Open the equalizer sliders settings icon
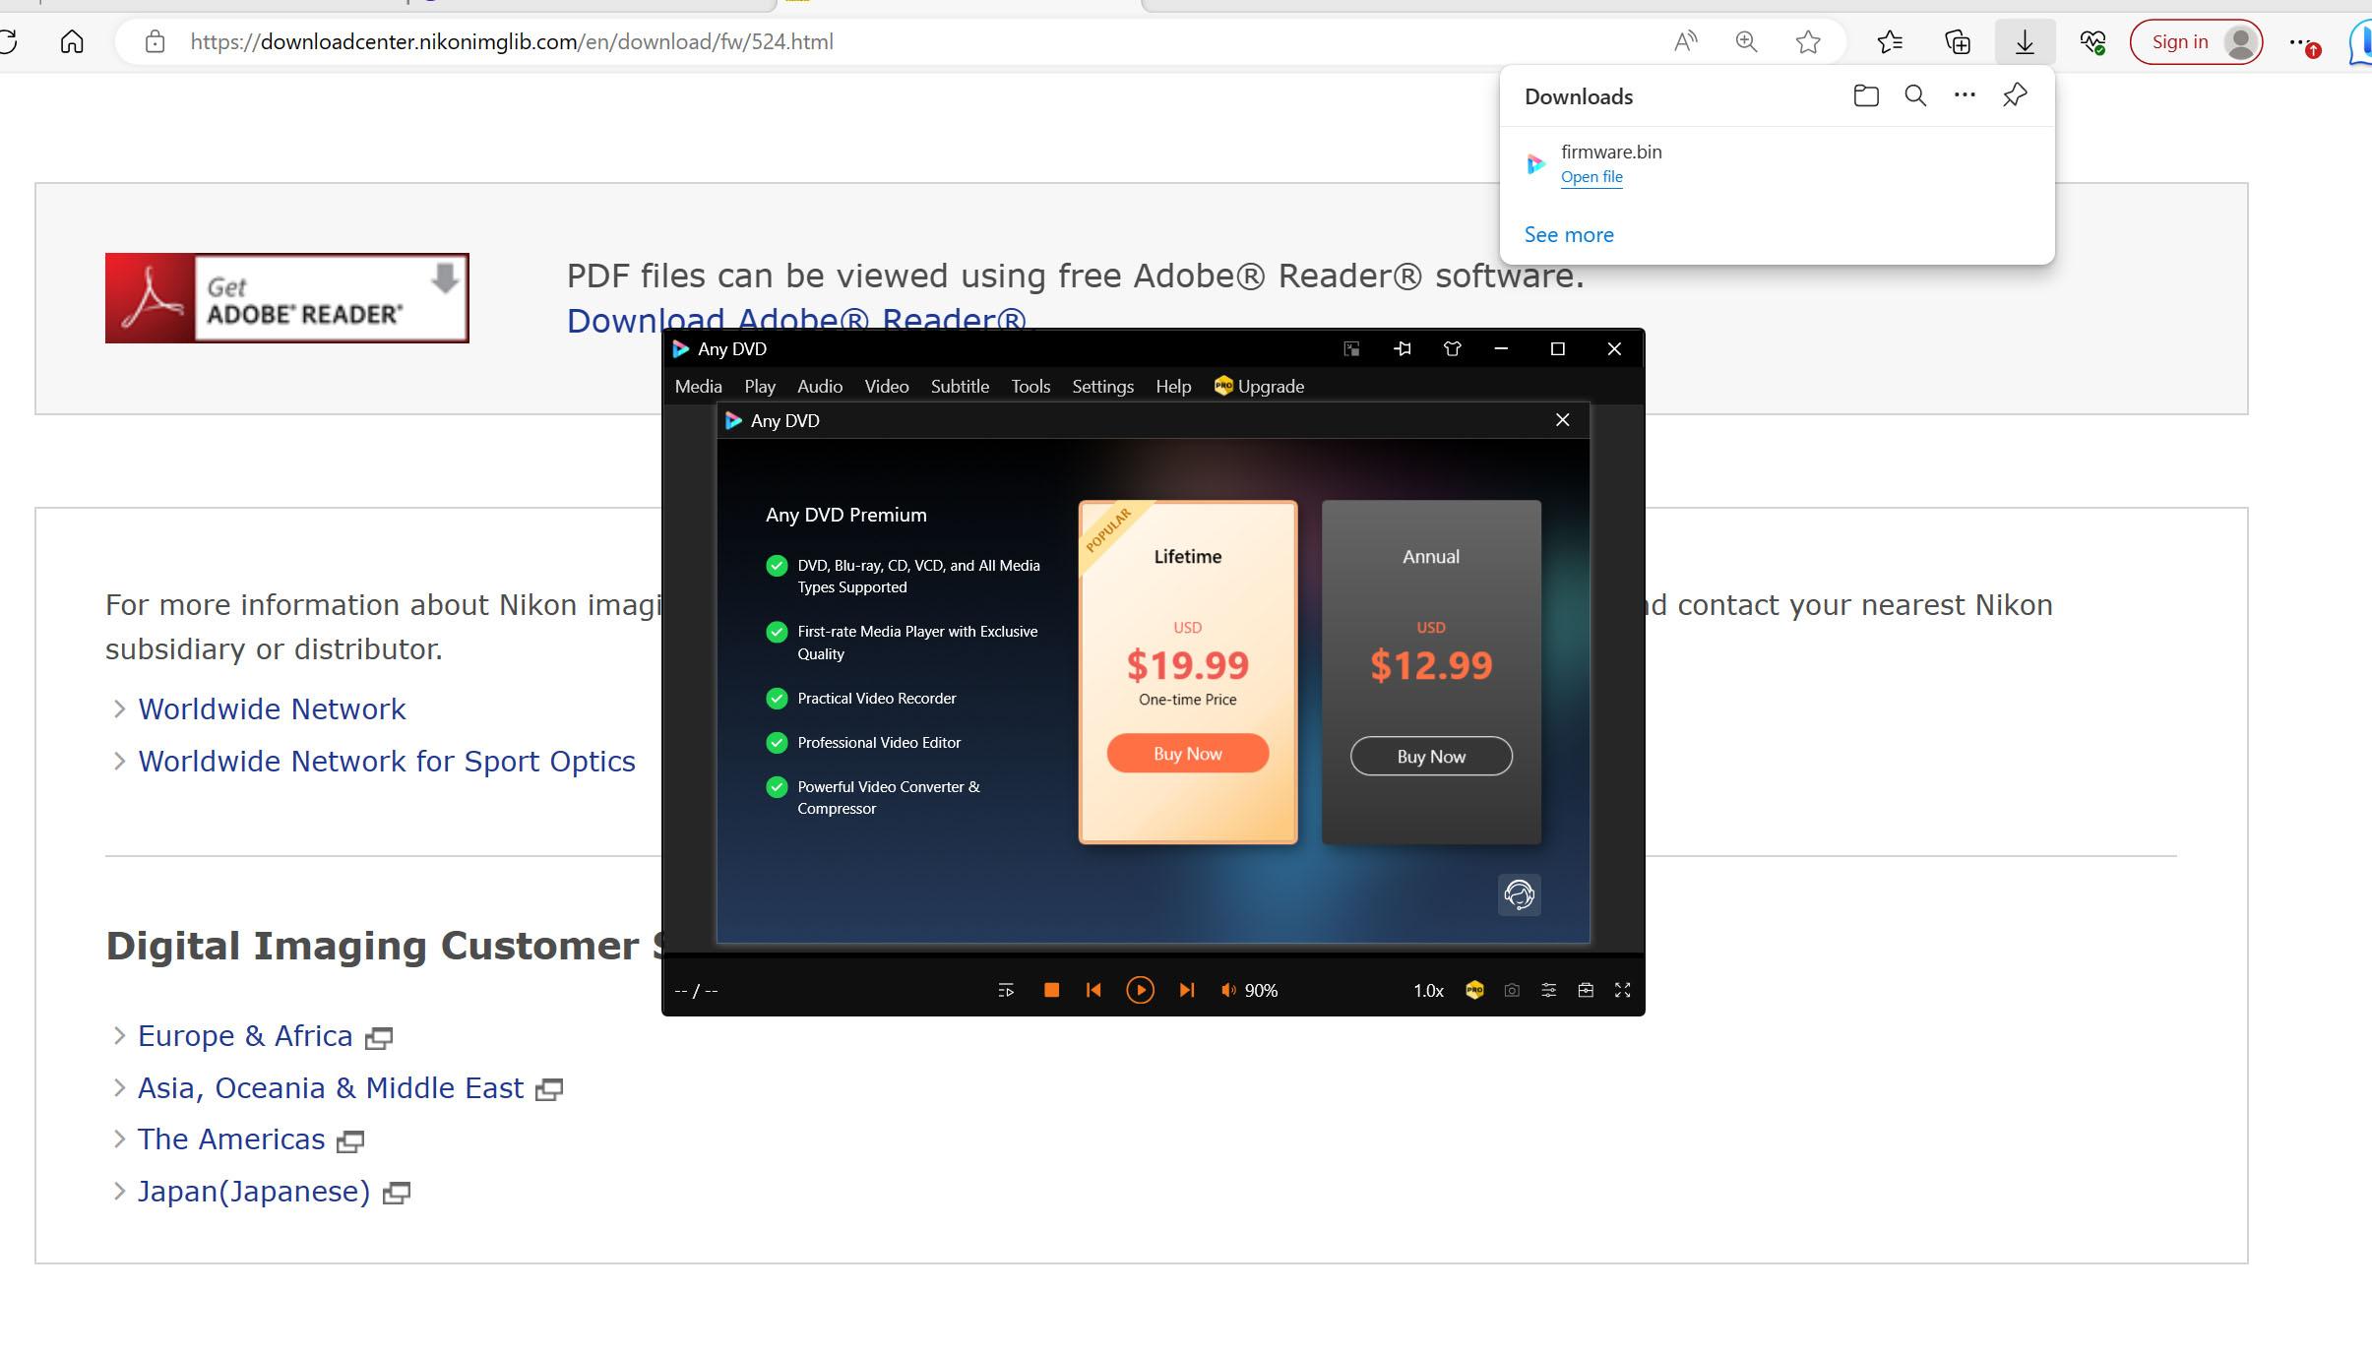Viewport: 2372px width, 1353px height. pyautogui.click(x=1548, y=990)
